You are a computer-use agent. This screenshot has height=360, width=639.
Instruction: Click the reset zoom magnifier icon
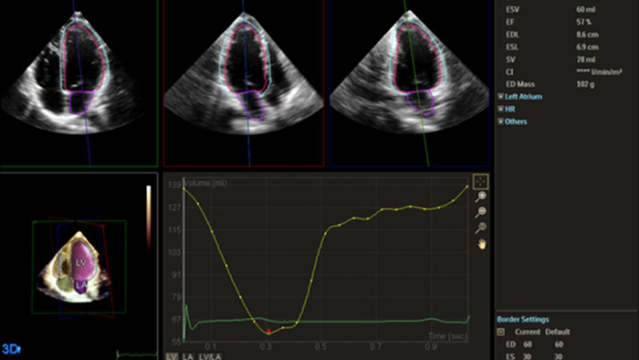click(481, 228)
